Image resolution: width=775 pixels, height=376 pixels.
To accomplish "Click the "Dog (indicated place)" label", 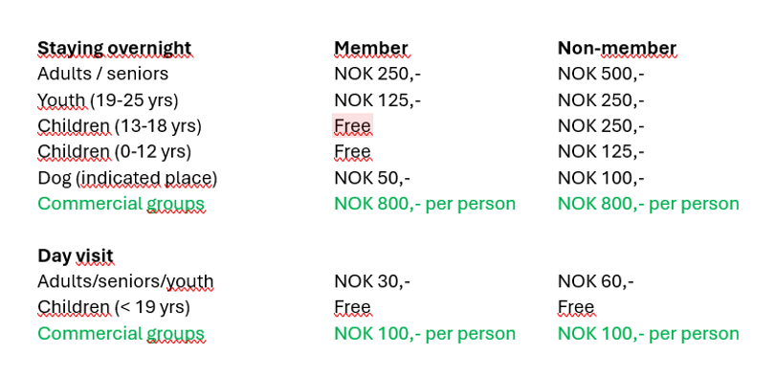I will coord(127,178).
